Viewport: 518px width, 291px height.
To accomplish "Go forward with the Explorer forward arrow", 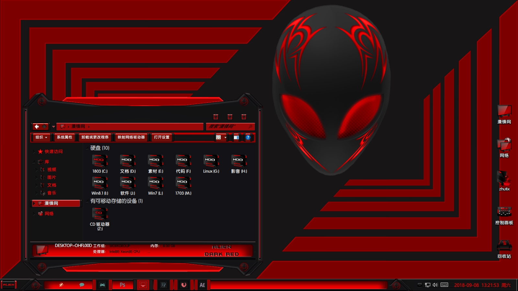I will pyautogui.click(x=44, y=126).
